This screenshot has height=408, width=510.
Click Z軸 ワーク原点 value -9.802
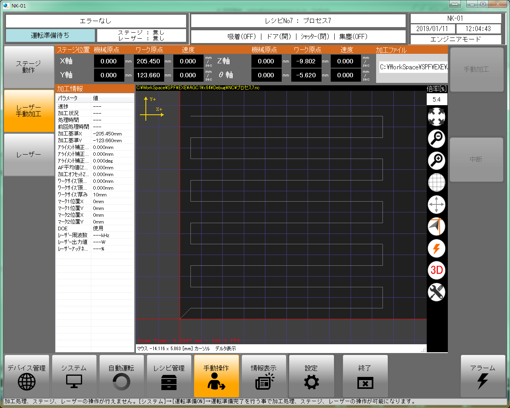[306, 61]
